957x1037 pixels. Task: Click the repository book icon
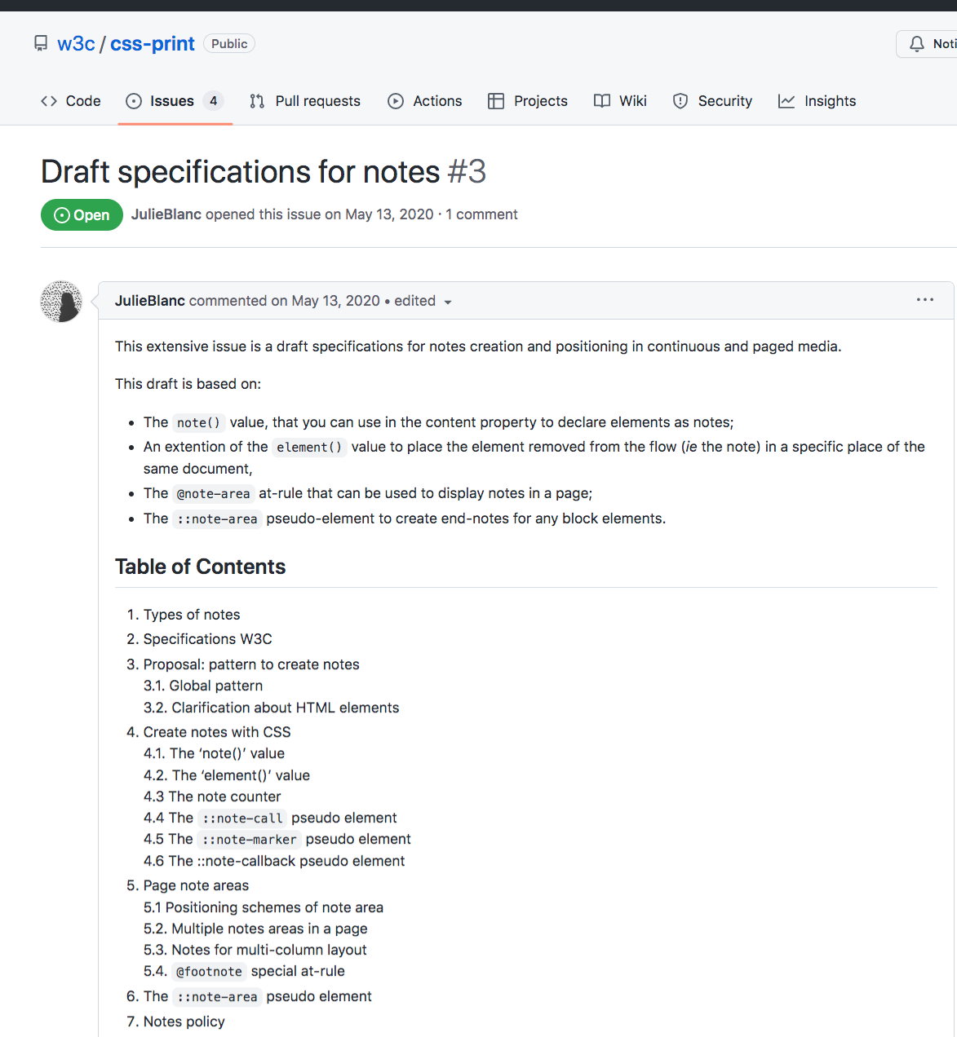[x=41, y=43]
